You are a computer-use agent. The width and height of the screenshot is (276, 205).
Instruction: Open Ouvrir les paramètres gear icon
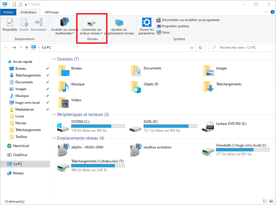pos(147,23)
